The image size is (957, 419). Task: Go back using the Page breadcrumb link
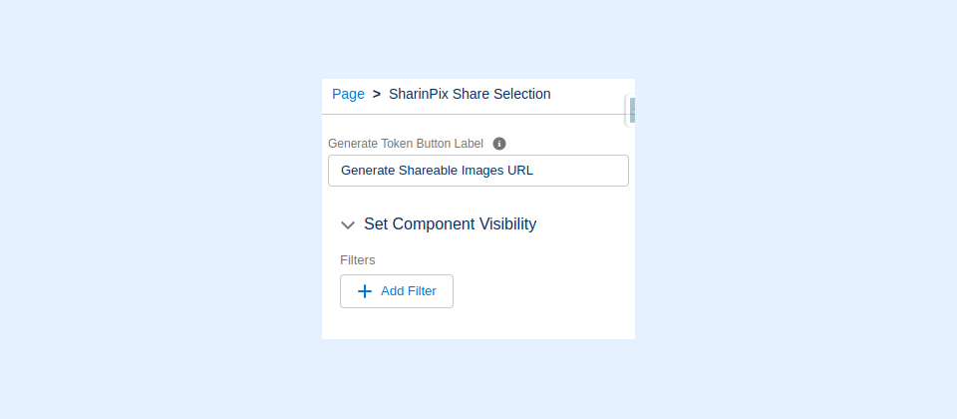pos(348,94)
